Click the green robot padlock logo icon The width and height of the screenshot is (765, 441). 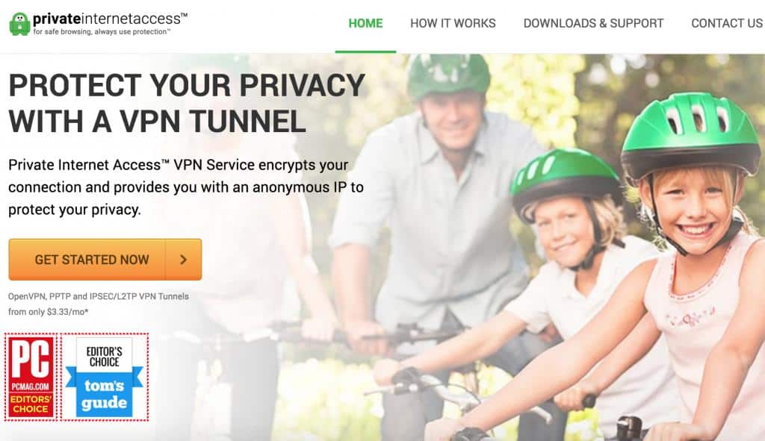[x=19, y=24]
